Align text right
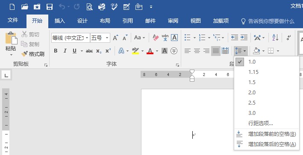 pyautogui.click(x=206, y=51)
